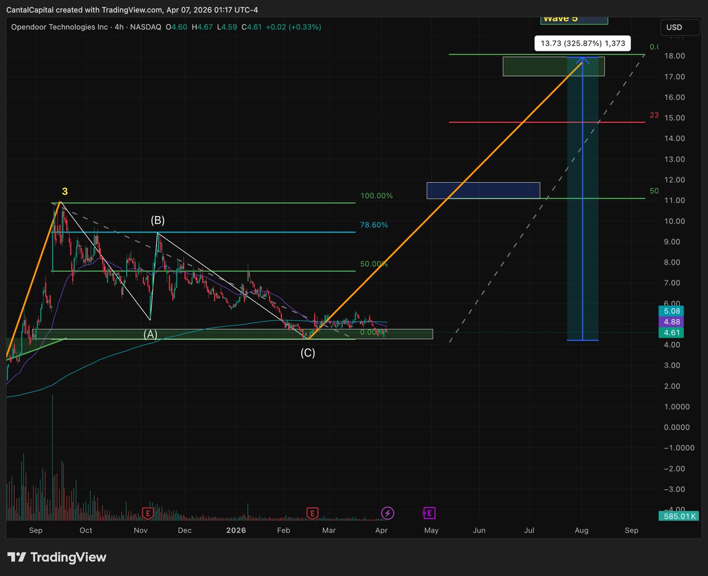Click the February earnings E marker
This screenshot has height=576, width=708.
pyautogui.click(x=313, y=513)
